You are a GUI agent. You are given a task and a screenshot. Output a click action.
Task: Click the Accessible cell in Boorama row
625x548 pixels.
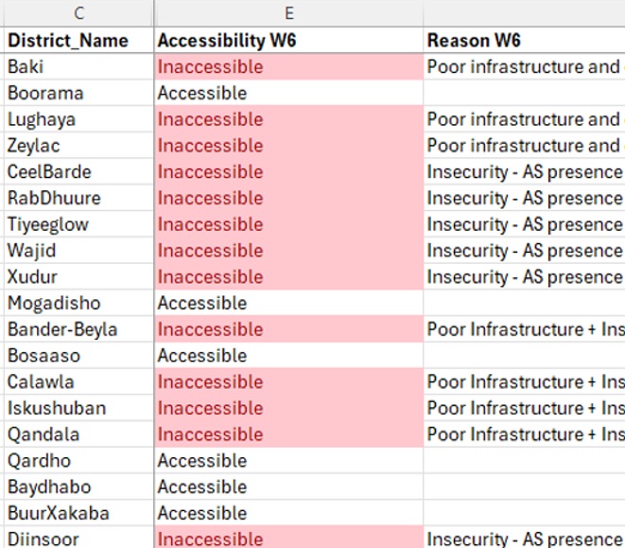pos(288,94)
